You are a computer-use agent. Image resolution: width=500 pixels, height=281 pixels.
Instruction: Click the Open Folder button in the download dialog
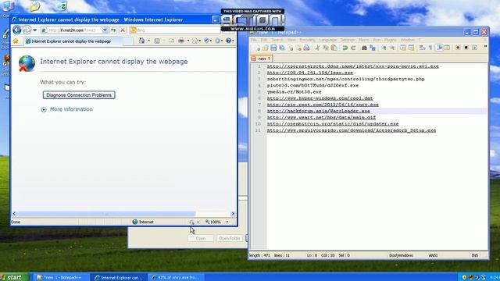tap(230, 238)
